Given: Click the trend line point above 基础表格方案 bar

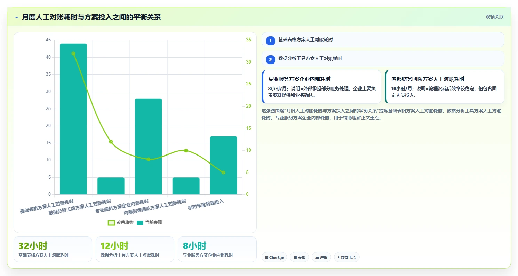Looking at the screenshot, I should tap(73, 53).
